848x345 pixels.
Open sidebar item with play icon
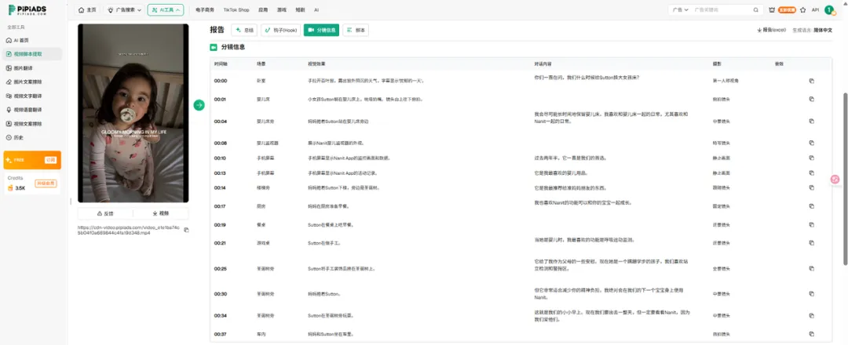pos(32,124)
